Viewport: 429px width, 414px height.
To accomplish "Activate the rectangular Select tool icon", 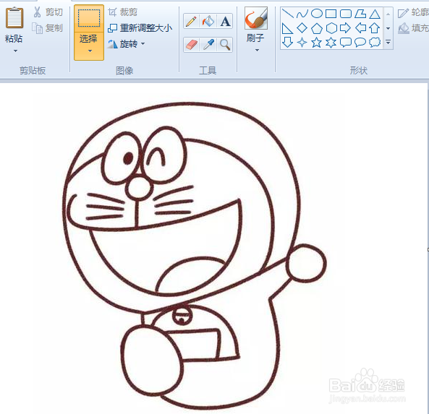I will click(x=89, y=19).
